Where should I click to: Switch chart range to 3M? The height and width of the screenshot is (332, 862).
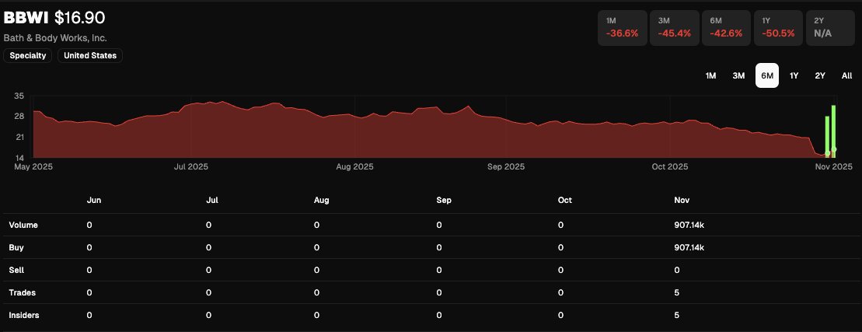738,76
